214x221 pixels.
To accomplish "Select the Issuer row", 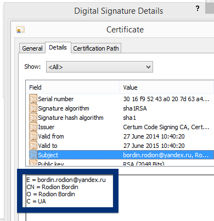I will coord(120,127).
